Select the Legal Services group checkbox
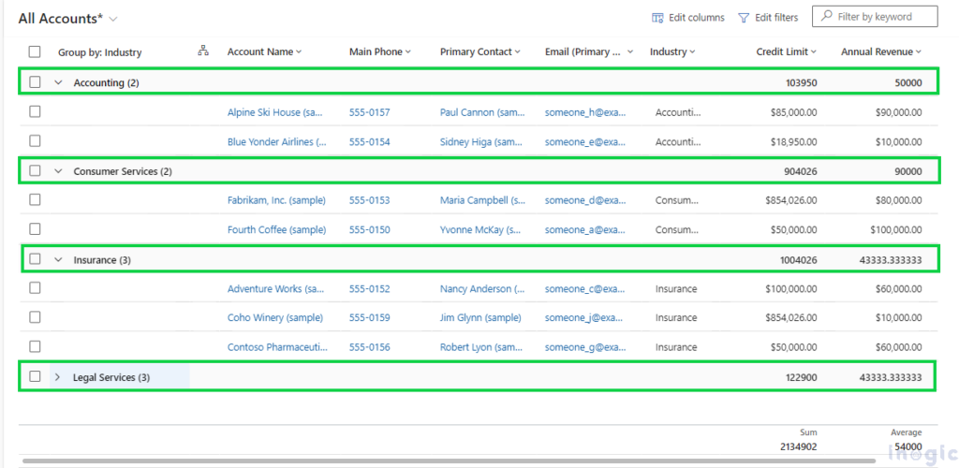Image resolution: width=959 pixels, height=468 pixels. coord(35,376)
